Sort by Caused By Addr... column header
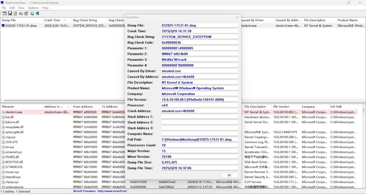The image size is (366, 194). 288,20
